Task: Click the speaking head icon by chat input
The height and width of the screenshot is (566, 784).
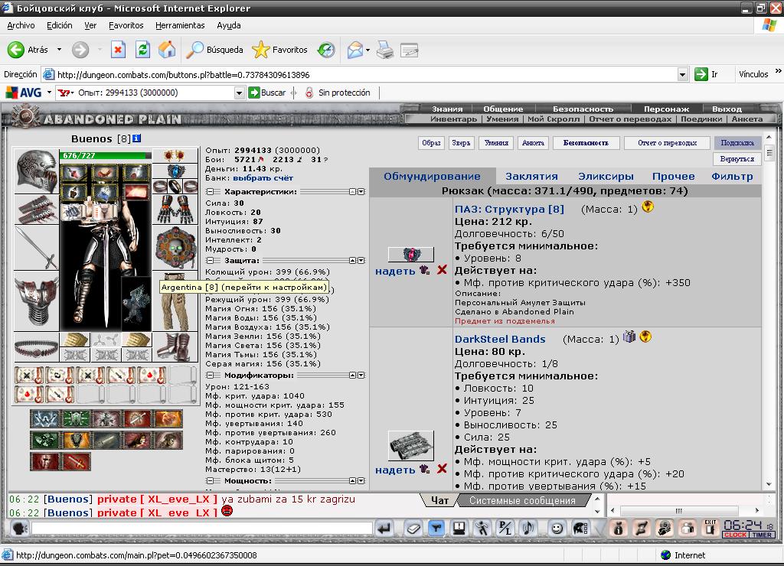Action: 19,528
